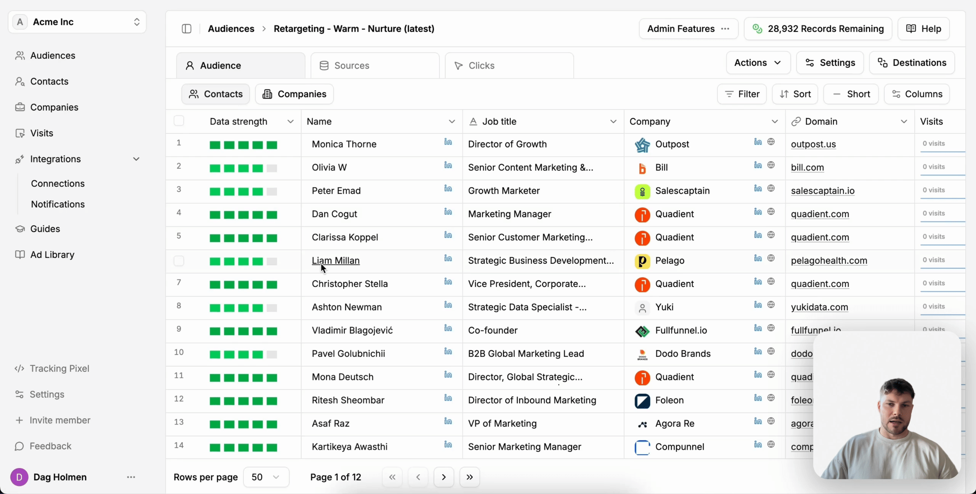Screen dimensions: 976x494
Task: Toggle the Short row height button
Action: [851, 94]
